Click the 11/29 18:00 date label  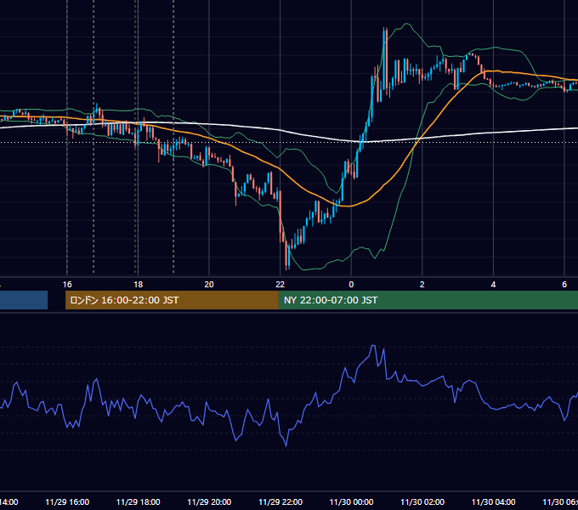(139, 501)
